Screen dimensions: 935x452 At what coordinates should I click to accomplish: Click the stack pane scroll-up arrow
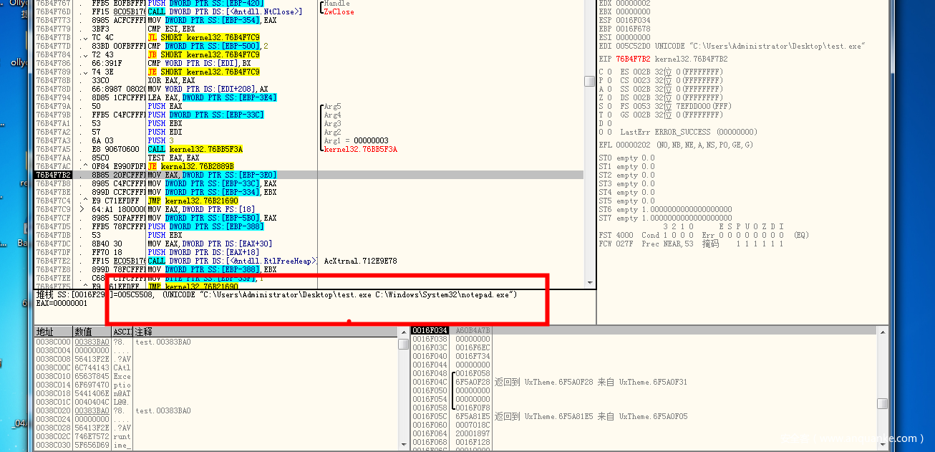[883, 331]
